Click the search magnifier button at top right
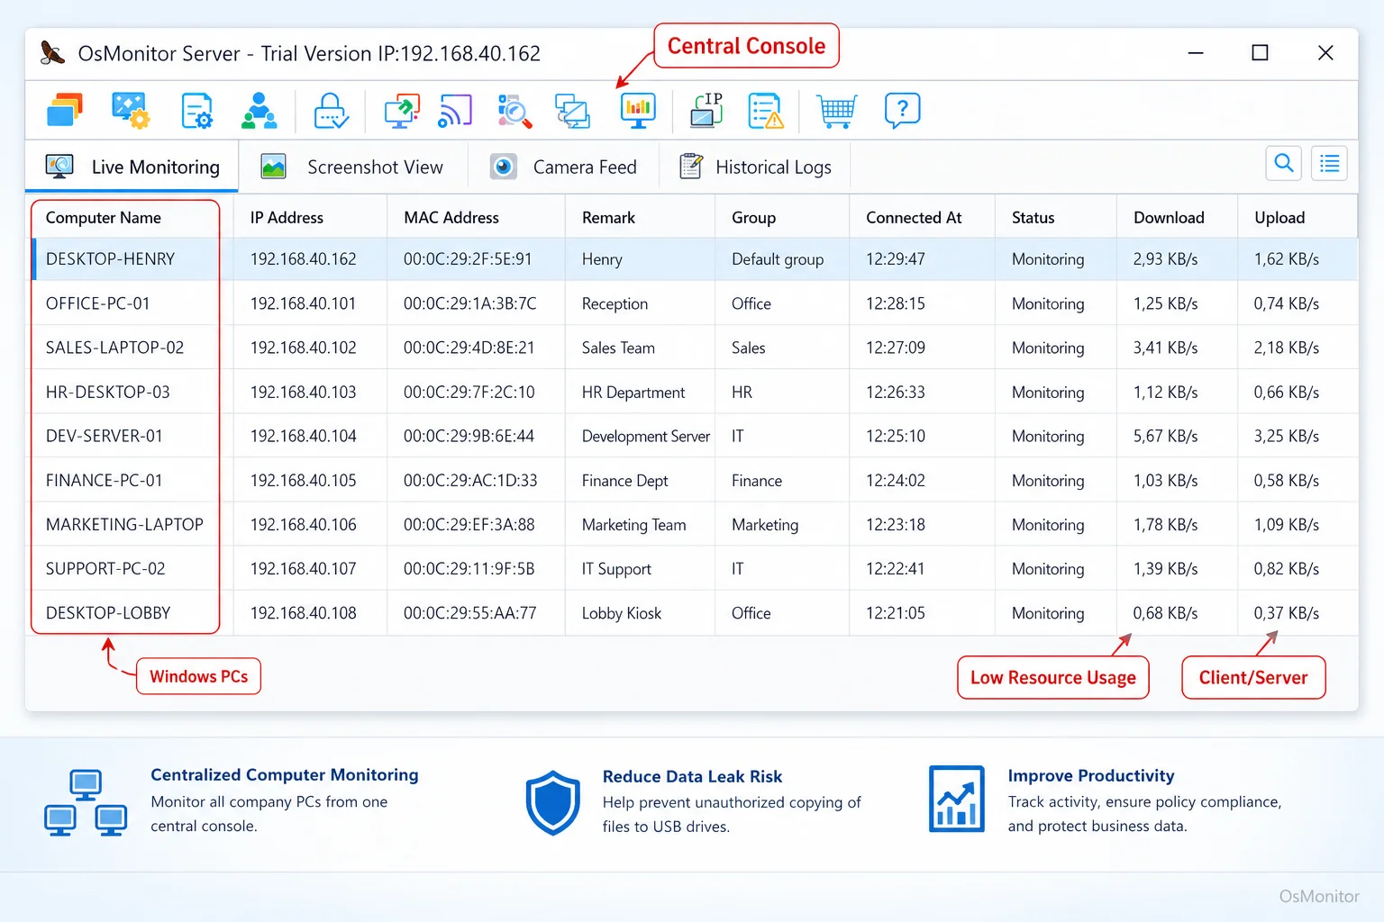Screen dimensions: 1384x922 pos(1284,163)
